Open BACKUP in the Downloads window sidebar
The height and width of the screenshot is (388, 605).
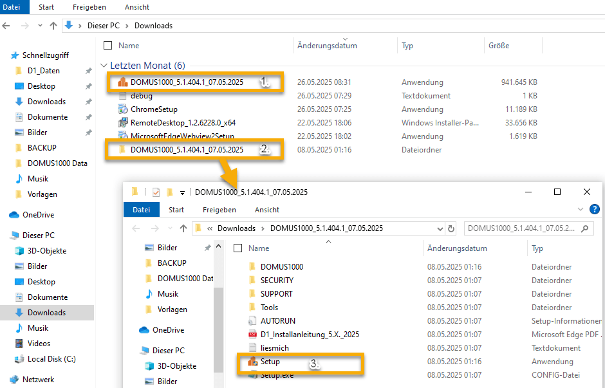coord(42,148)
